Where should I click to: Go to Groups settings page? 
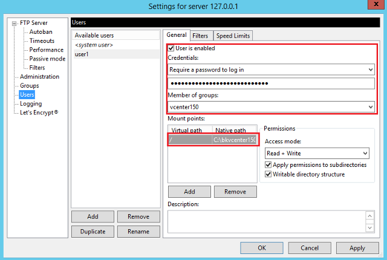click(x=29, y=86)
